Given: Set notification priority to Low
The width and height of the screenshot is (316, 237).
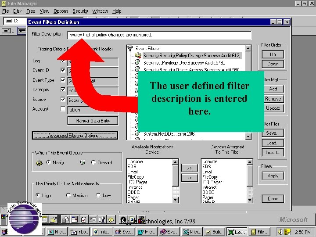Looking at the screenshot, I should tap(98, 195).
